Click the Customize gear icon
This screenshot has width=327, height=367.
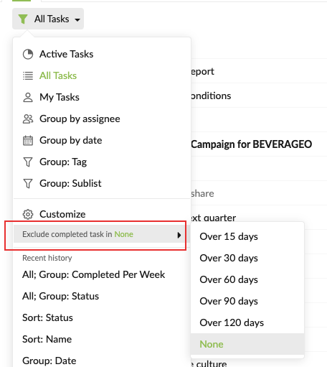point(28,214)
